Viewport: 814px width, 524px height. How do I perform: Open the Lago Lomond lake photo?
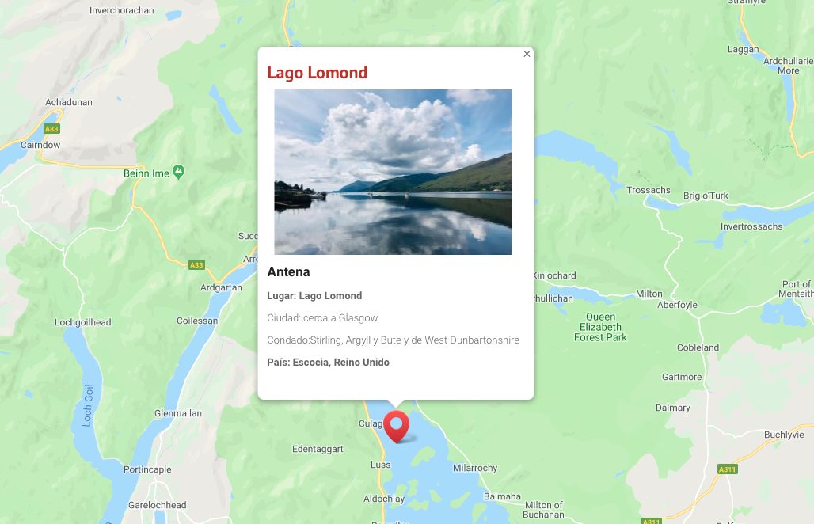click(393, 173)
